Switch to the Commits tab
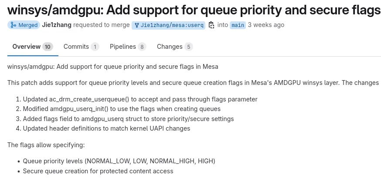The height and width of the screenshot is (182, 381). point(76,47)
